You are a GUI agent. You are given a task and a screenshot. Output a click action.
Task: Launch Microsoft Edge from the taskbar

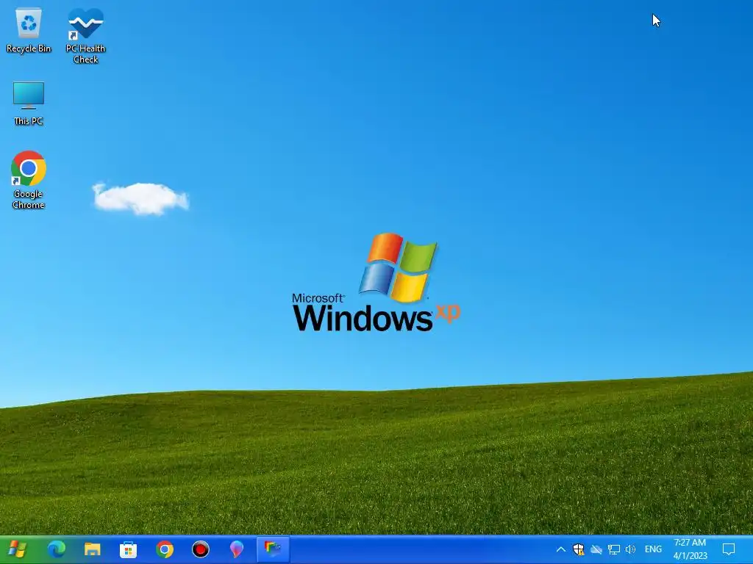tap(56, 549)
